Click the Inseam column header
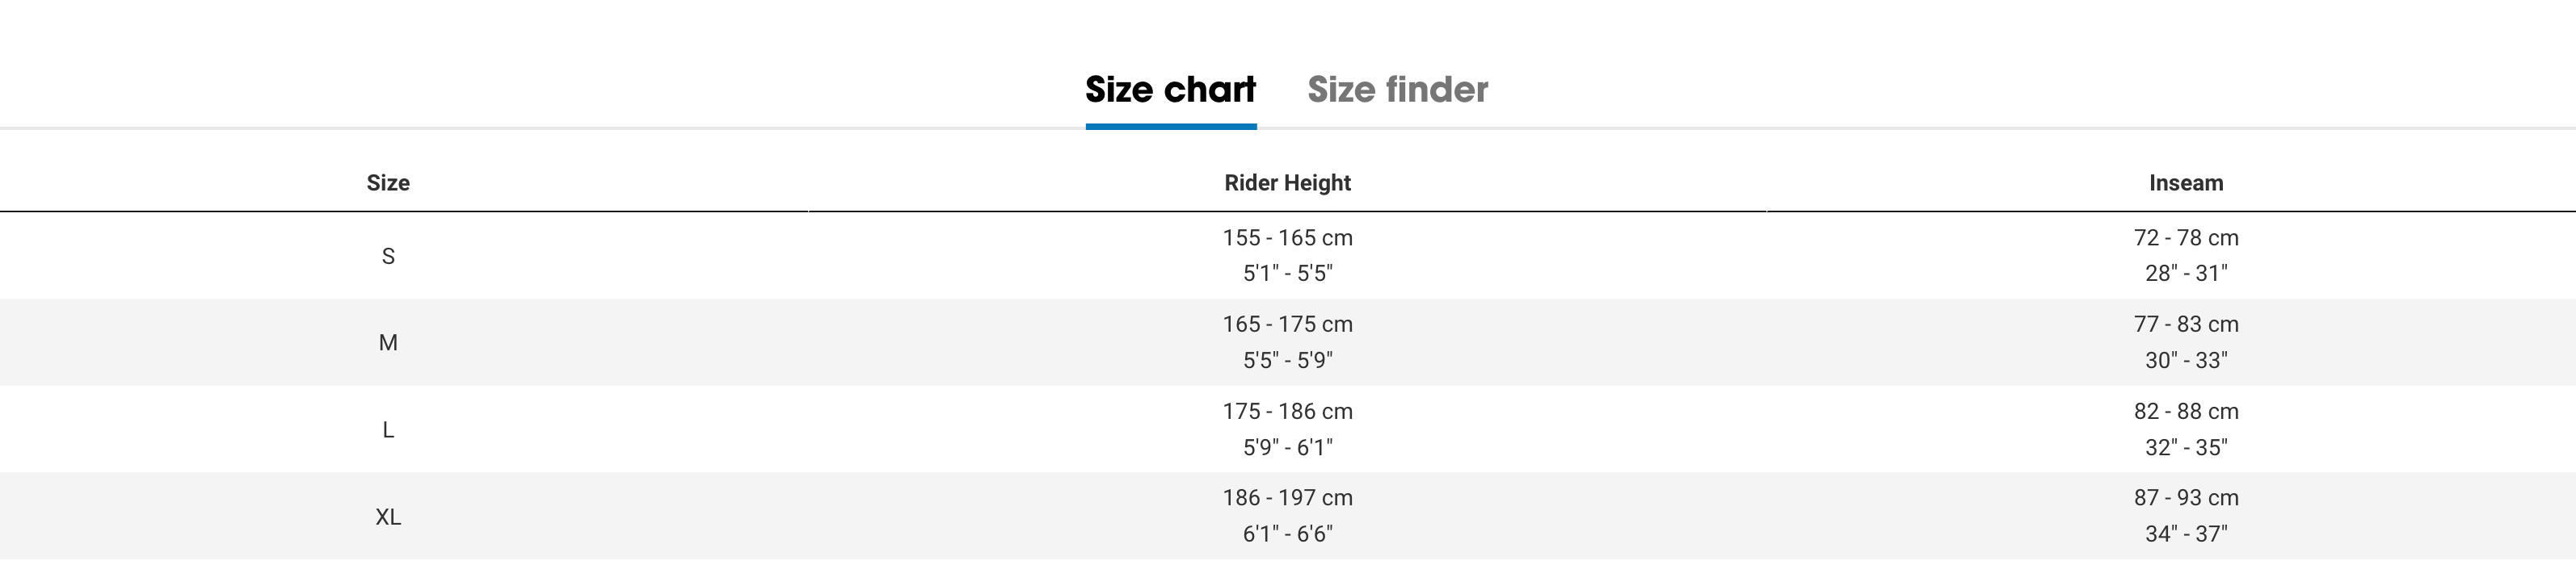 click(2186, 182)
